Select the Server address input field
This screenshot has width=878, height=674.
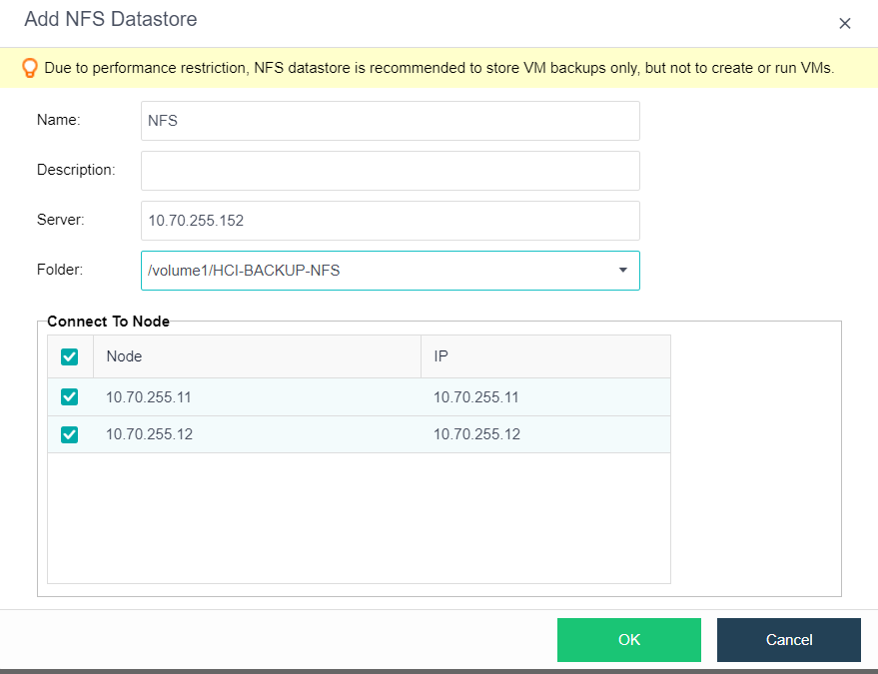(x=390, y=220)
